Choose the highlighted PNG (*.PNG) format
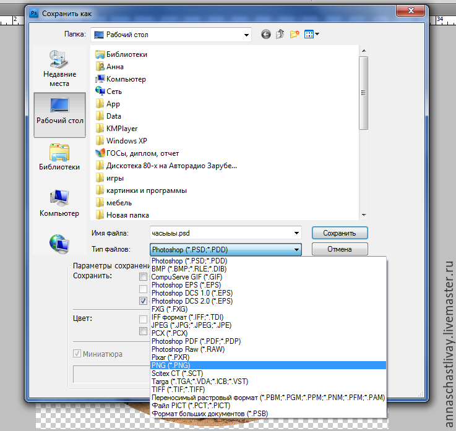The width and height of the screenshot is (456, 431). (x=268, y=365)
